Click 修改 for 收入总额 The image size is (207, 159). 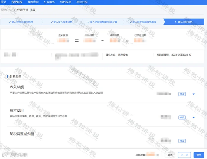click(182, 94)
